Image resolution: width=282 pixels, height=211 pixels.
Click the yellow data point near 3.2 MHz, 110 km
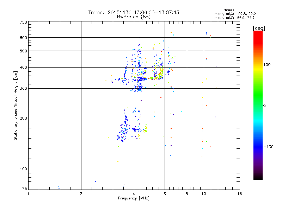[118, 162]
